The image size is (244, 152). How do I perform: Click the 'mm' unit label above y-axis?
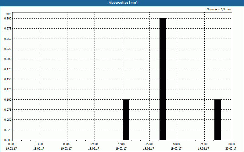[x=9, y=14]
